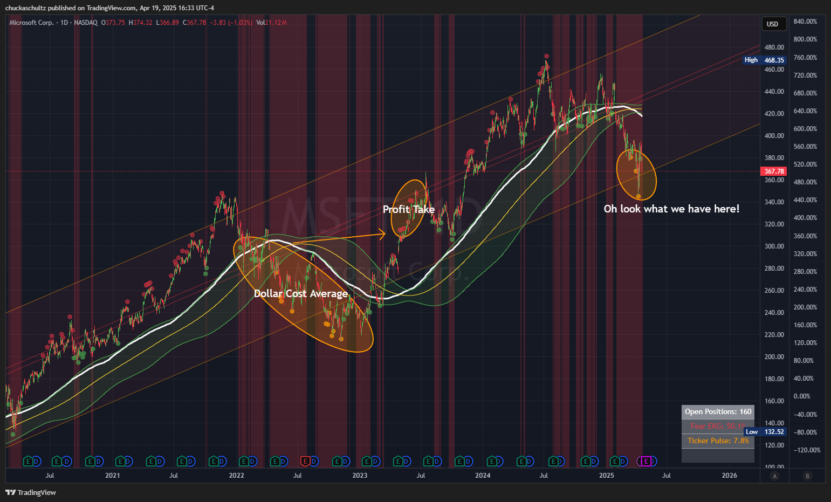
Task: Open the earnings E marker right of the 2021 label
Action: coord(121,461)
